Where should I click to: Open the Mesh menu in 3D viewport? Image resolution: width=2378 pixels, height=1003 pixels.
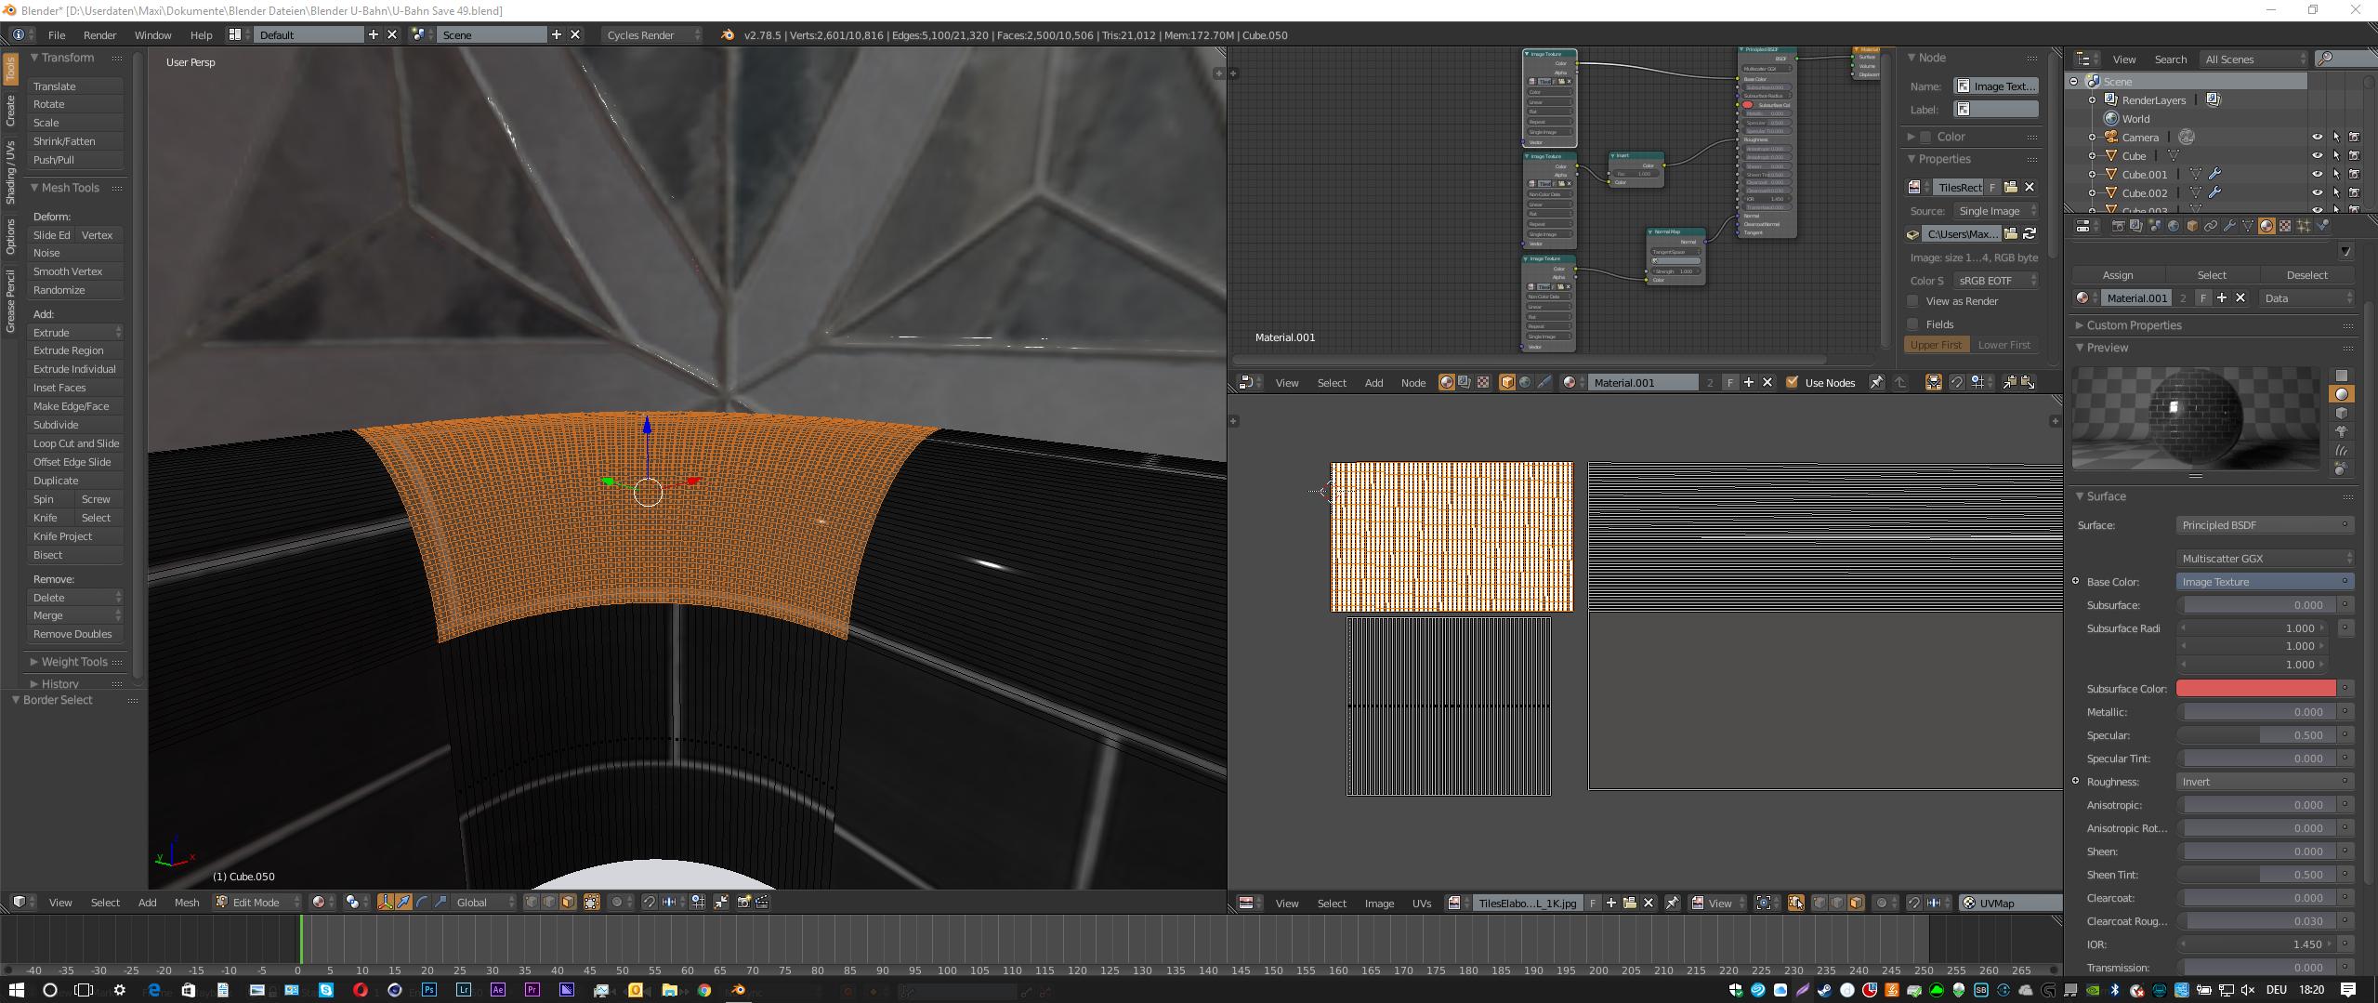(187, 902)
